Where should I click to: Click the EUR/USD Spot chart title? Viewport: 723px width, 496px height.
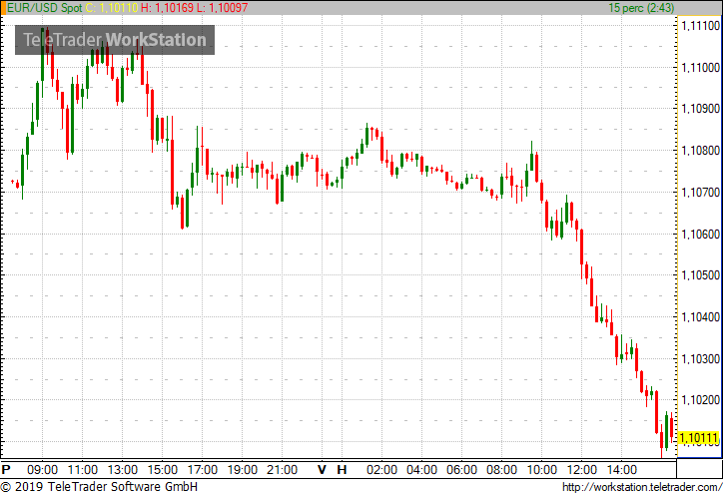coord(44,8)
